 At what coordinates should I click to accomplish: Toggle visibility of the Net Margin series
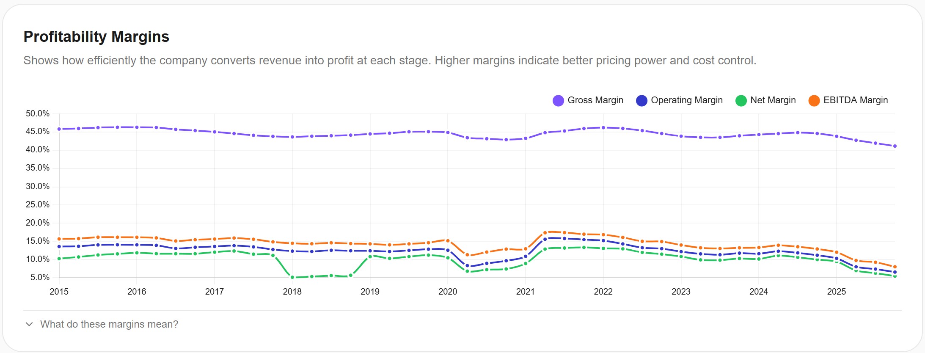[x=741, y=100]
